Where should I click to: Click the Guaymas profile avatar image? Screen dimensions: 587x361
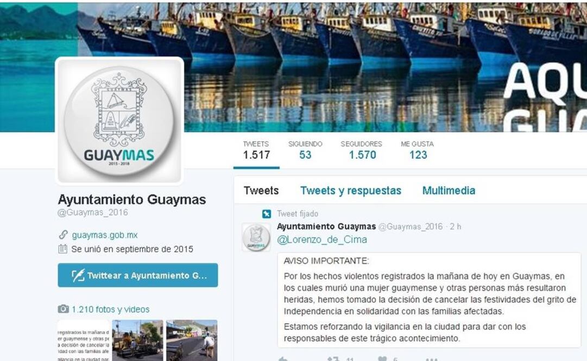[x=119, y=121]
